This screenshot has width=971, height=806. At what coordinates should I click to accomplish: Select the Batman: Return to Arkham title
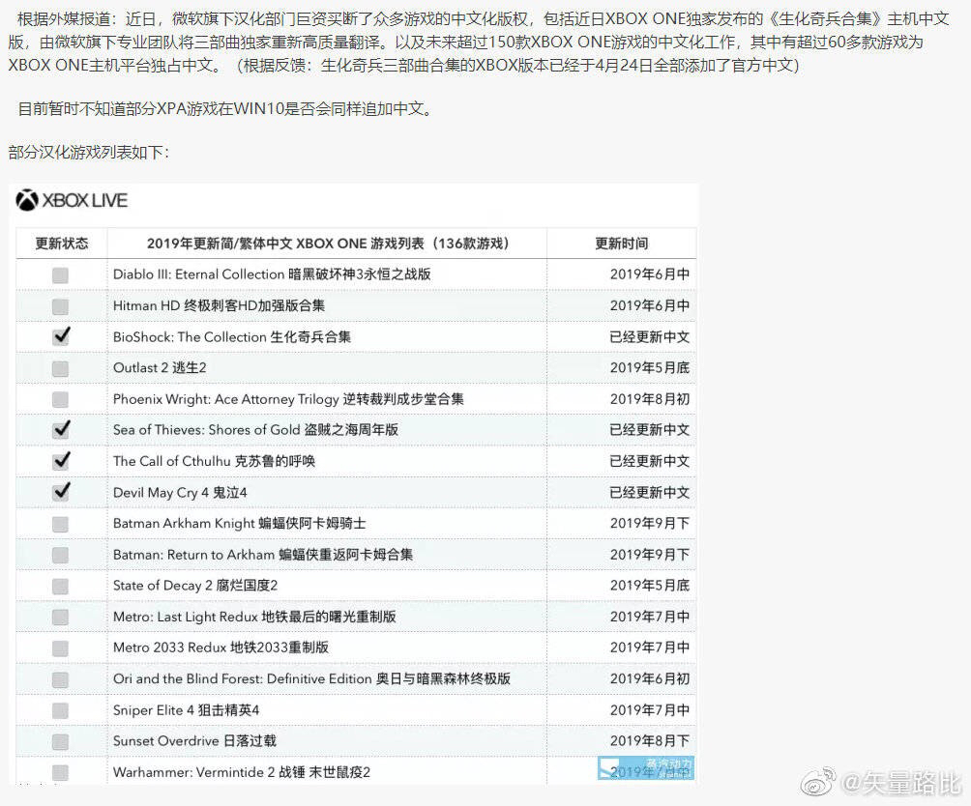[x=262, y=554]
